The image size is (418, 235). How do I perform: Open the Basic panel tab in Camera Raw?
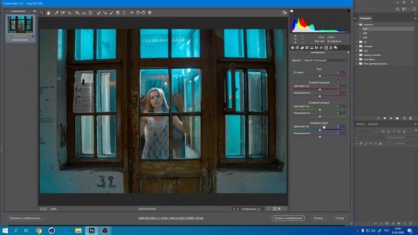(x=293, y=48)
